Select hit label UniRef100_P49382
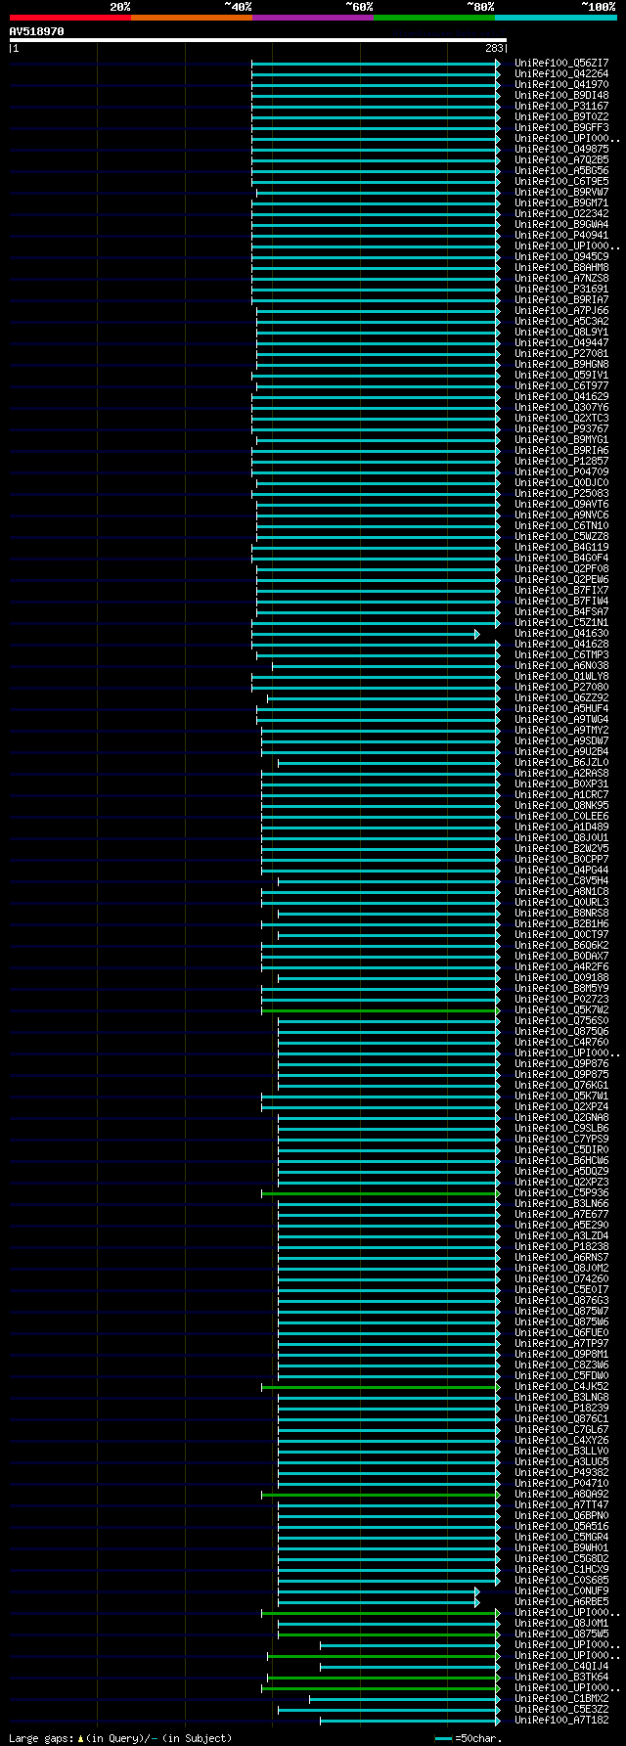626x1746 pixels. pos(561,1472)
